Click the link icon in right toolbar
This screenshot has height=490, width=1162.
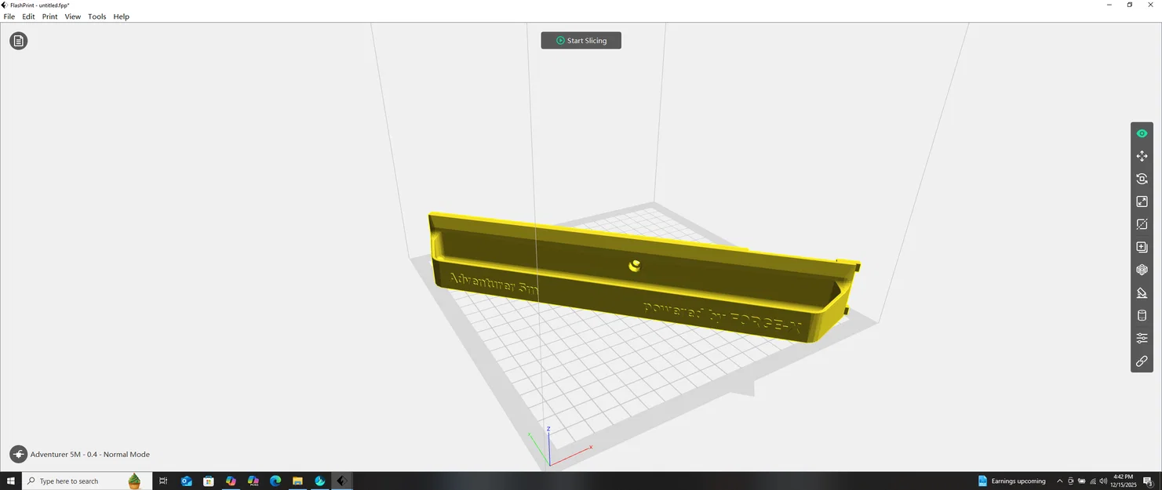[x=1142, y=361]
